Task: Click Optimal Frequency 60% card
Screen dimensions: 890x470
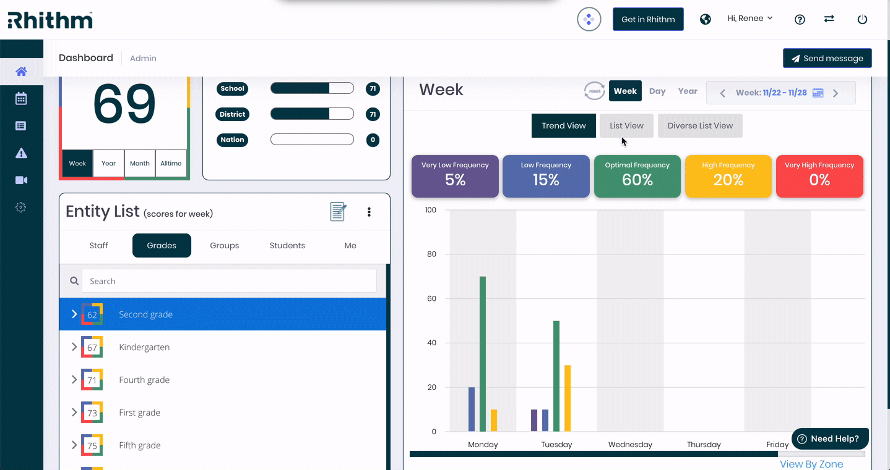Action: click(x=637, y=176)
